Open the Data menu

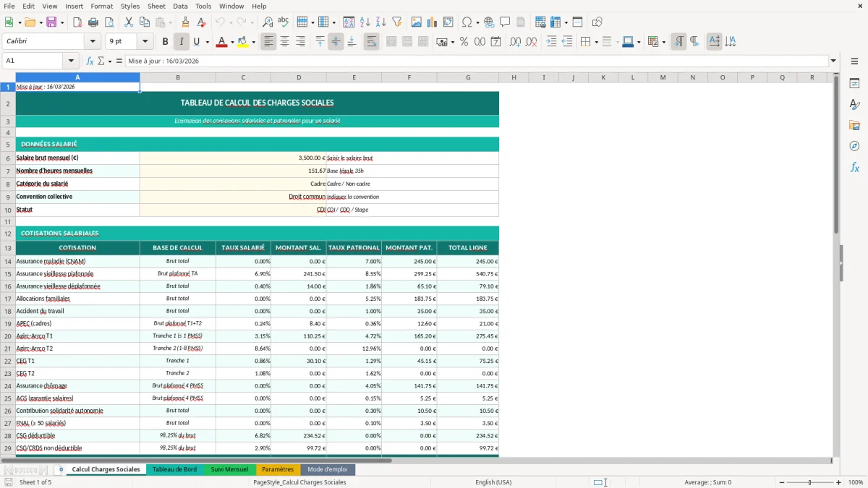[180, 6]
